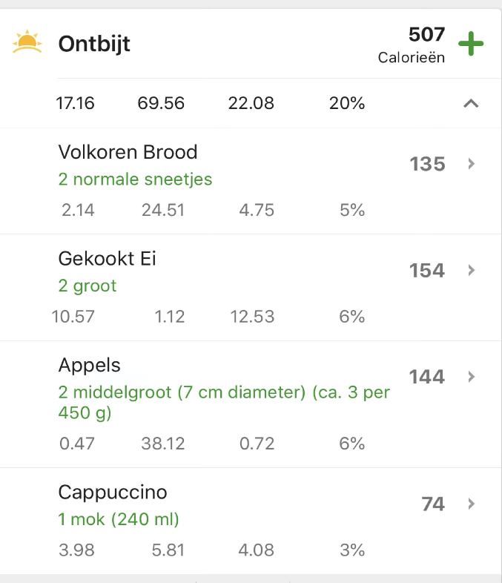The width and height of the screenshot is (502, 583).
Task: Open Gekookt Ei details arrow
Action: tap(471, 270)
